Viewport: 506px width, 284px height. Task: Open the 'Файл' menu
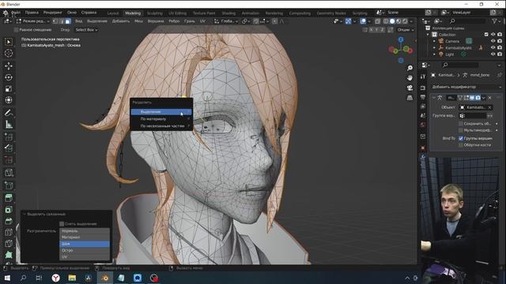pyautogui.click(x=16, y=13)
